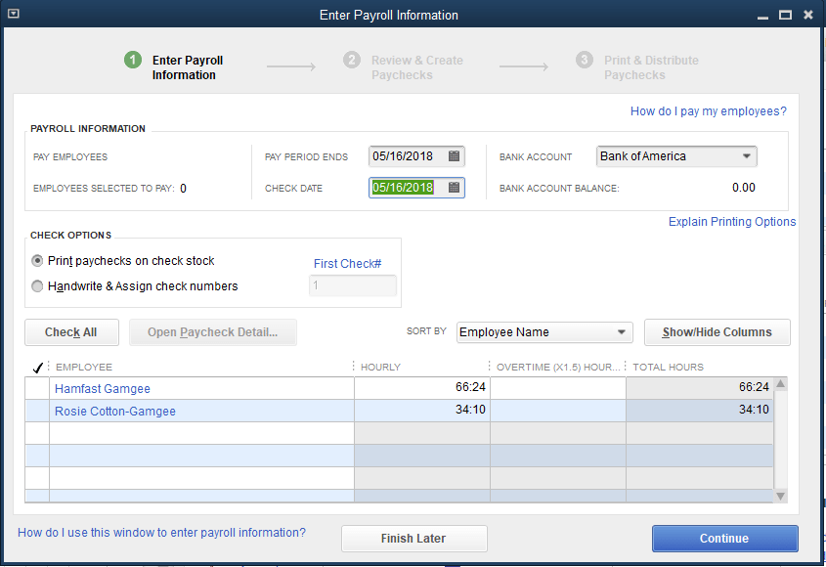
Task: Expand the Employee Name sort options
Action: click(x=620, y=332)
